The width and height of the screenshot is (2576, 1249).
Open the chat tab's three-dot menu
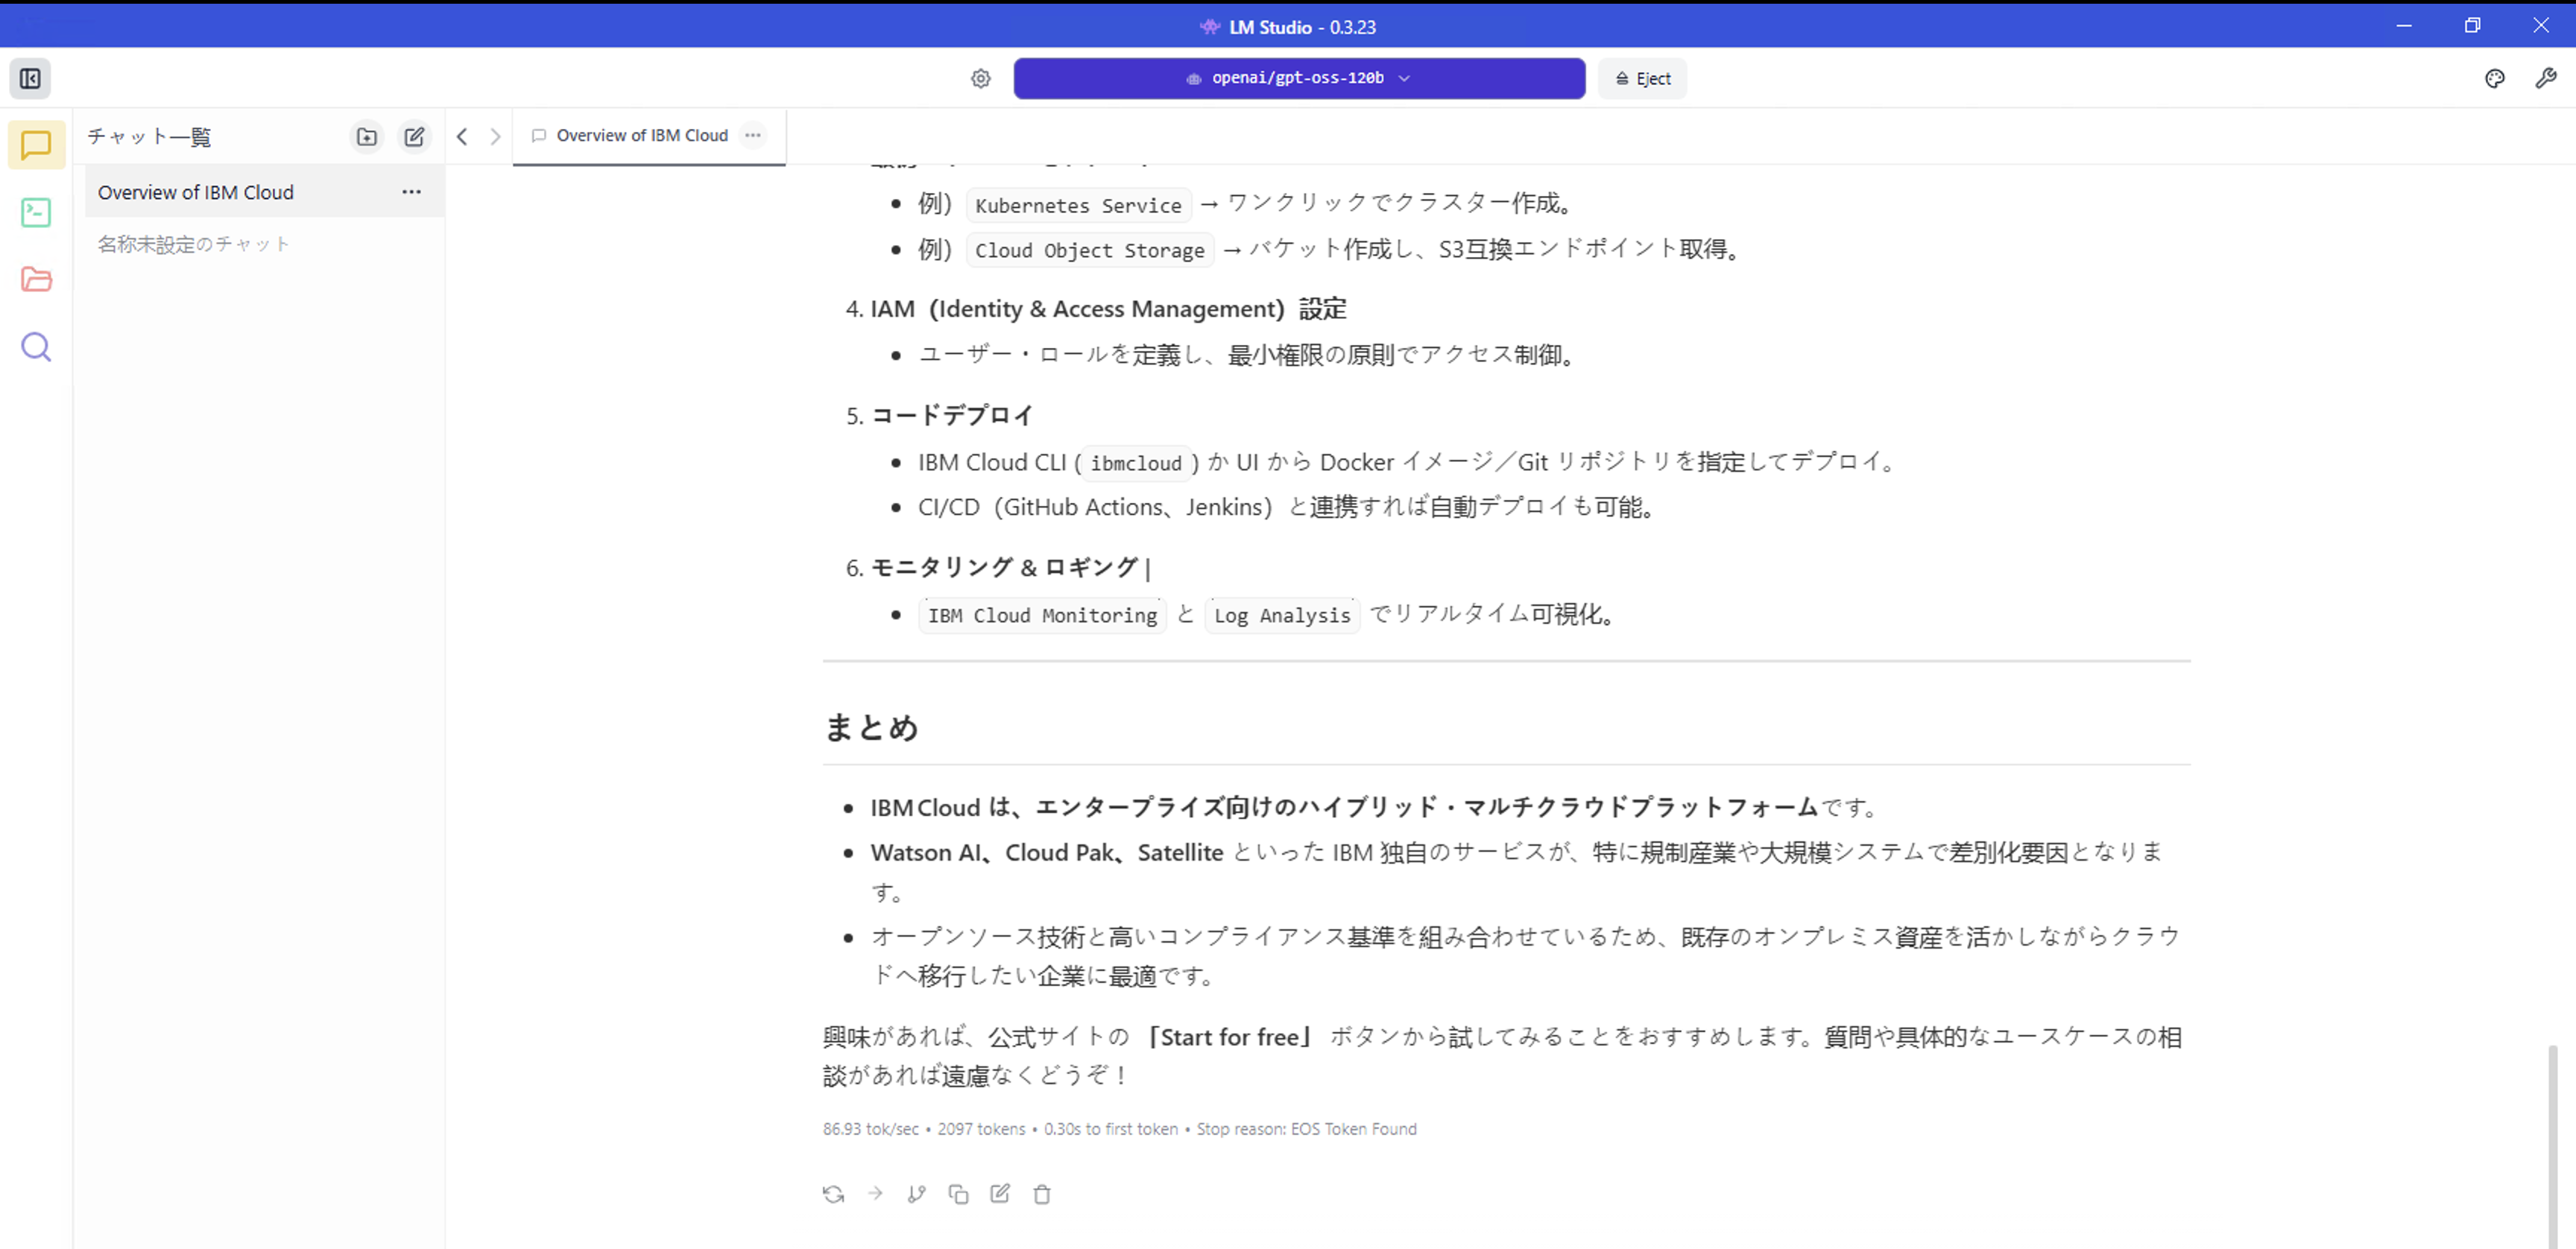(x=753, y=135)
